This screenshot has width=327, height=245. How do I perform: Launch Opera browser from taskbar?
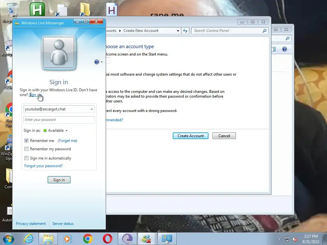(x=107, y=239)
